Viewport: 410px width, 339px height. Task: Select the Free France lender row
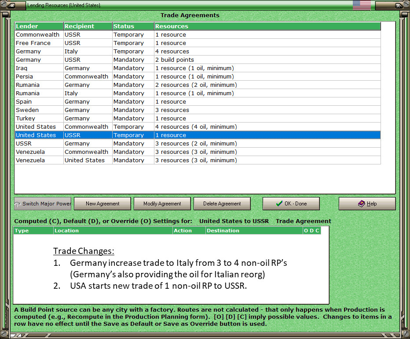click(198, 43)
